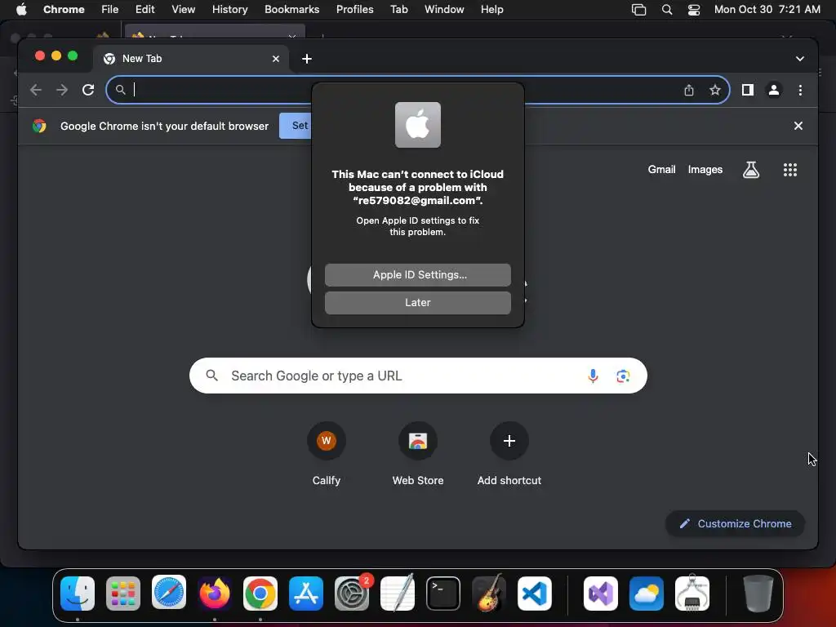Open the File menu

(x=110, y=10)
